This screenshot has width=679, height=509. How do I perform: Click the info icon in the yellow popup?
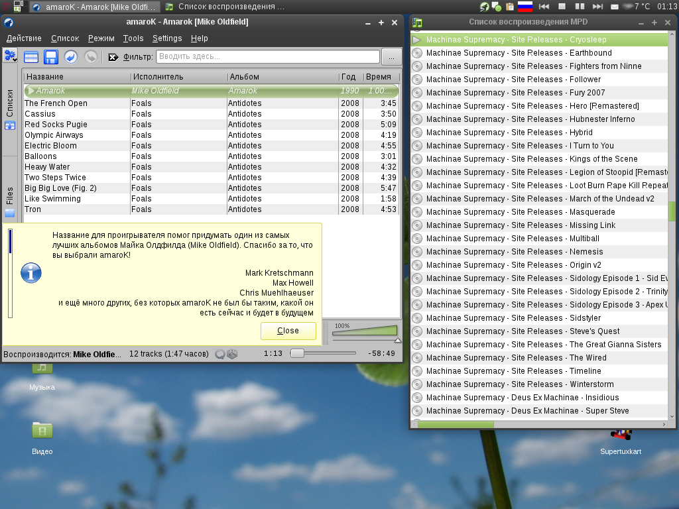click(x=31, y=273)
